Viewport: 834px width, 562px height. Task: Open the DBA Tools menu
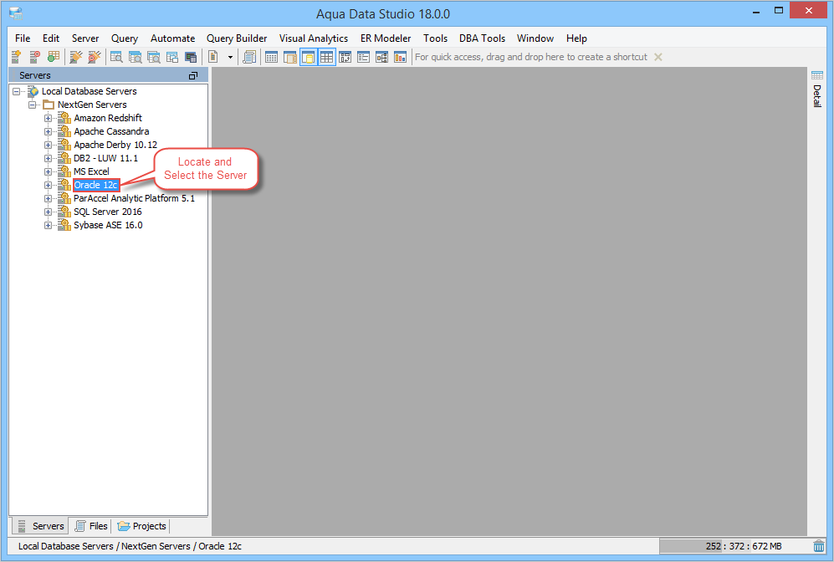pos(482,38)
